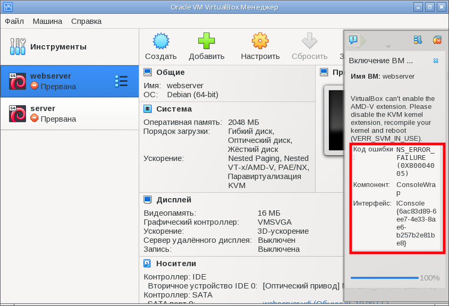
Task: Click the 2048 МБ memory value
Action: (243, 122)
